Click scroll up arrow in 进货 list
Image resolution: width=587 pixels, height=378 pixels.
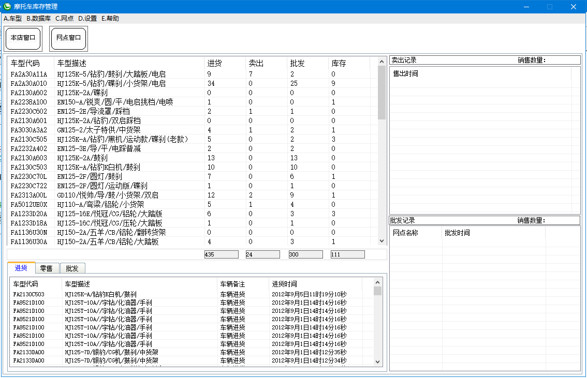pos(377,282)
